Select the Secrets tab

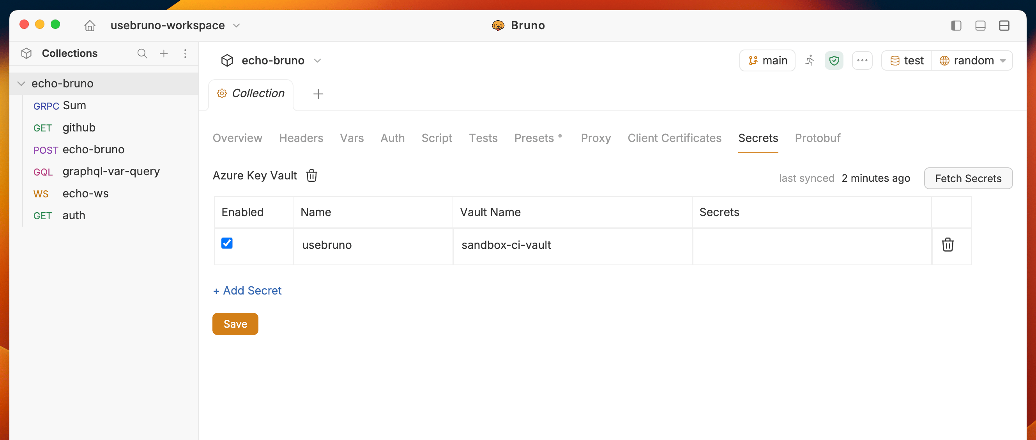click(x=758, y=138)
